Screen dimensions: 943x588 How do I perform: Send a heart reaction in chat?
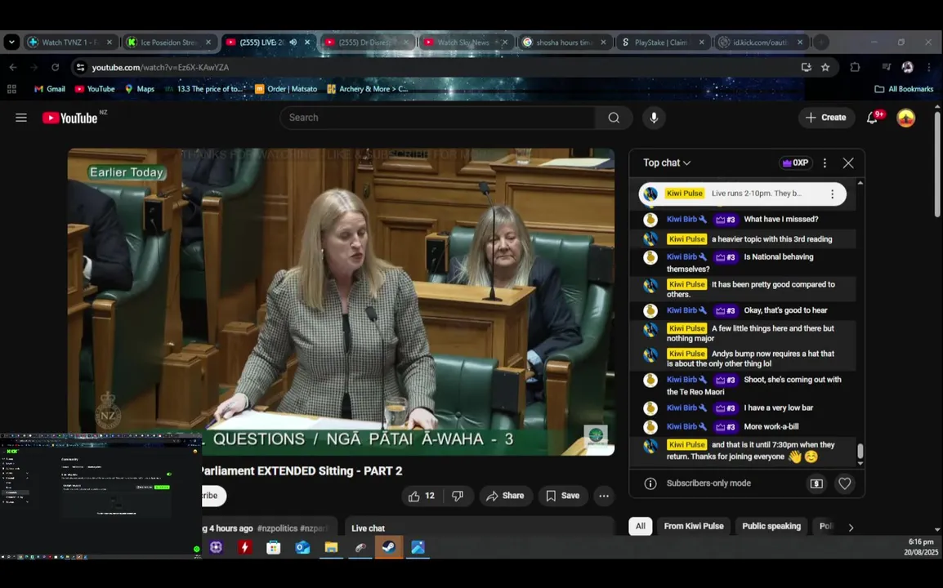click(x=844, y=483)
